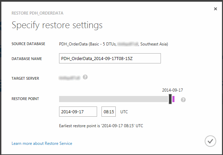Image resolution: width=223 pixels, height=155 pixels.
Task: Open Learn more about Restore Service link
Action: 42,143
